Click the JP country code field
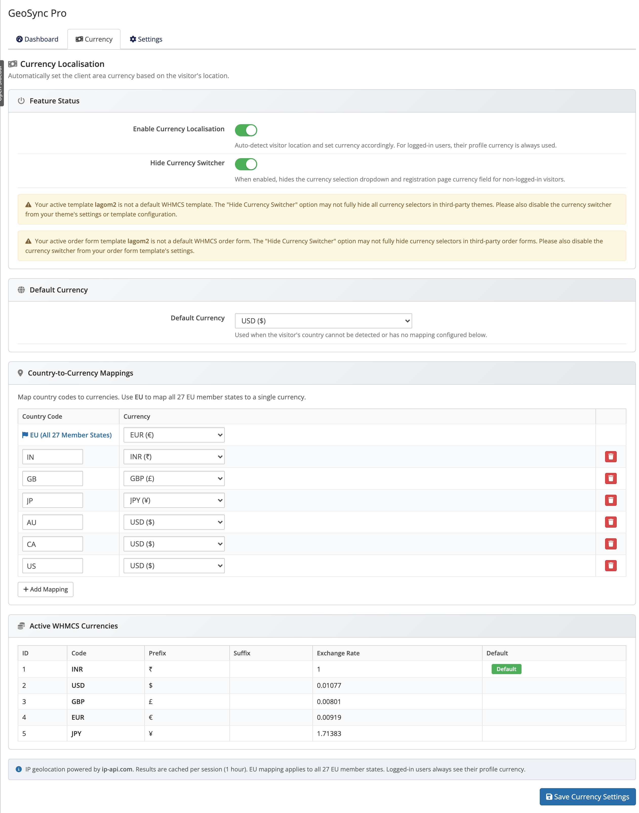 (x=52, y=500)
